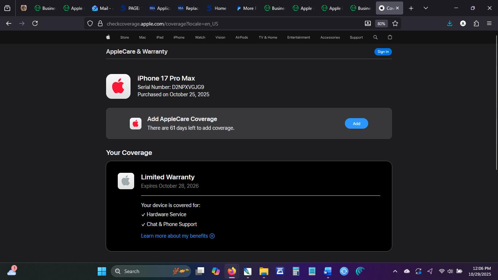Click the tracking protection shield icon

90,24
